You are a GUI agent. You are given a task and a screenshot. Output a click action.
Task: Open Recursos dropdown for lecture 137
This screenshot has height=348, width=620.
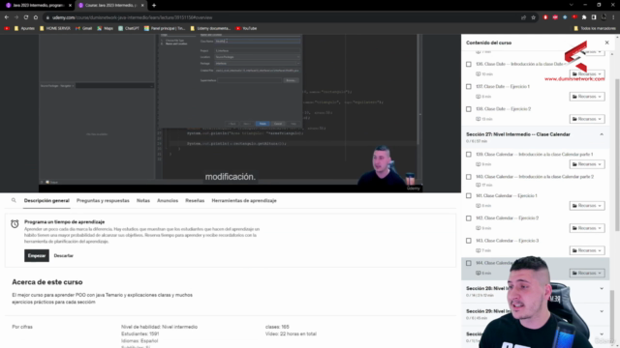click(x=587, y=97)
